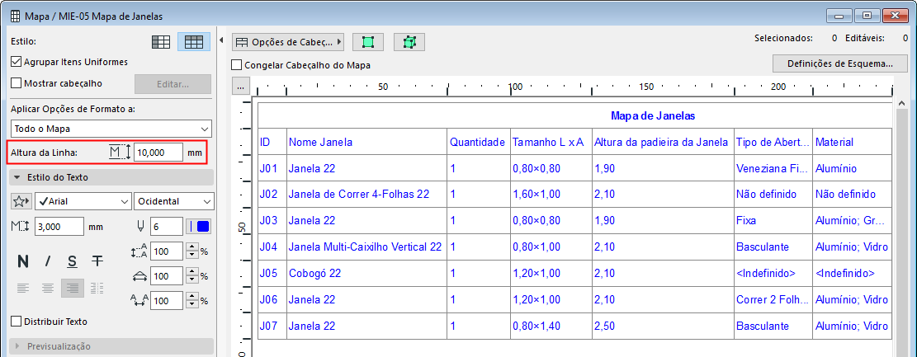Select the J07 ID cell
The width and height of the screenshot is (917, 357).
tap(272, 326)
